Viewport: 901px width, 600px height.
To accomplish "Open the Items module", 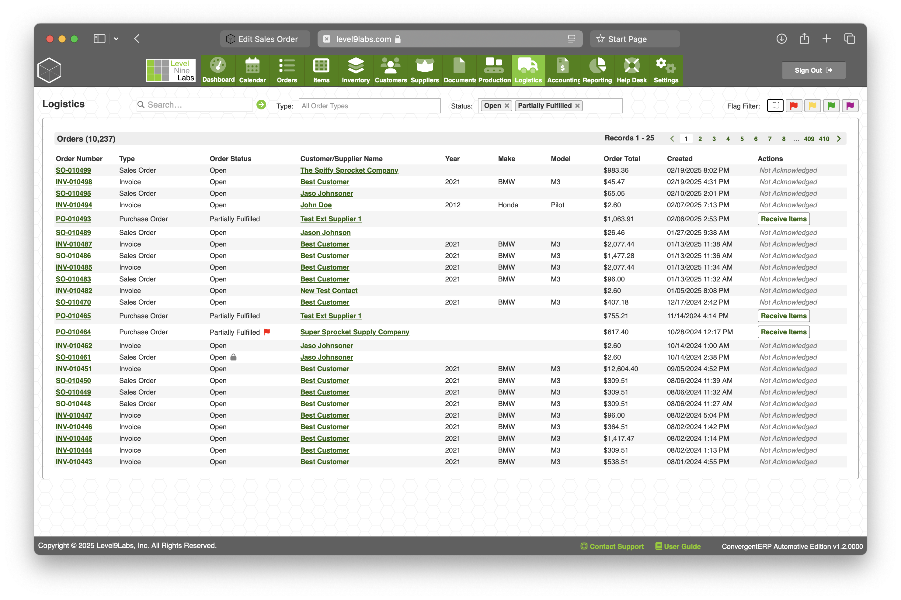I will click(x=321, y=71).
